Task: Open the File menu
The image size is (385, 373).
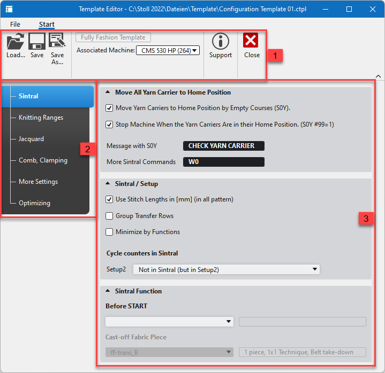Action: 15,25
